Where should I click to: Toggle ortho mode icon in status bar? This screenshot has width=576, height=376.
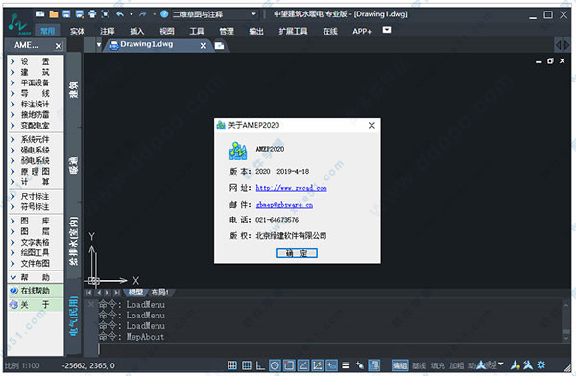pyautogui.click(x=260, y=365)
